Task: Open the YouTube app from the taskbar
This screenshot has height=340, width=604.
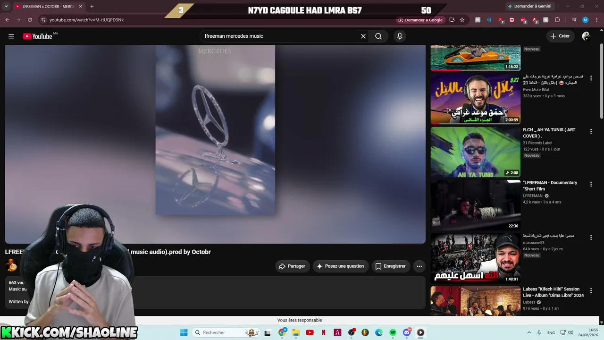Action: [x=310, y=332]
